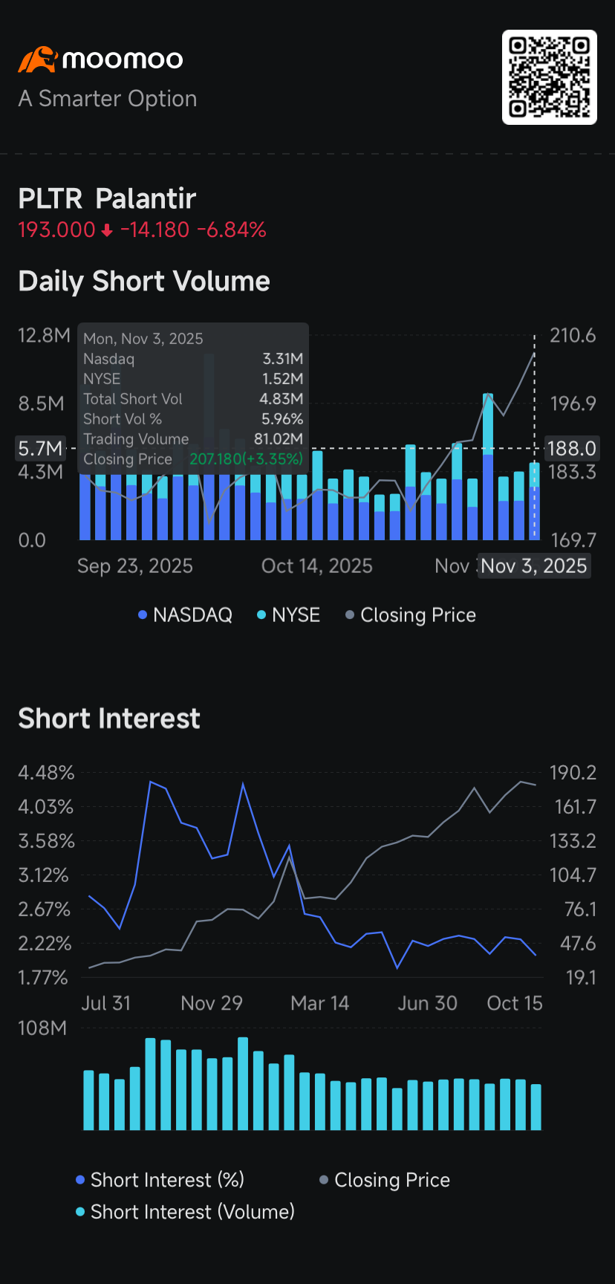615x1284 pixels.
Task: Click the moomoo bull logo icon
Action: (37, 59)
